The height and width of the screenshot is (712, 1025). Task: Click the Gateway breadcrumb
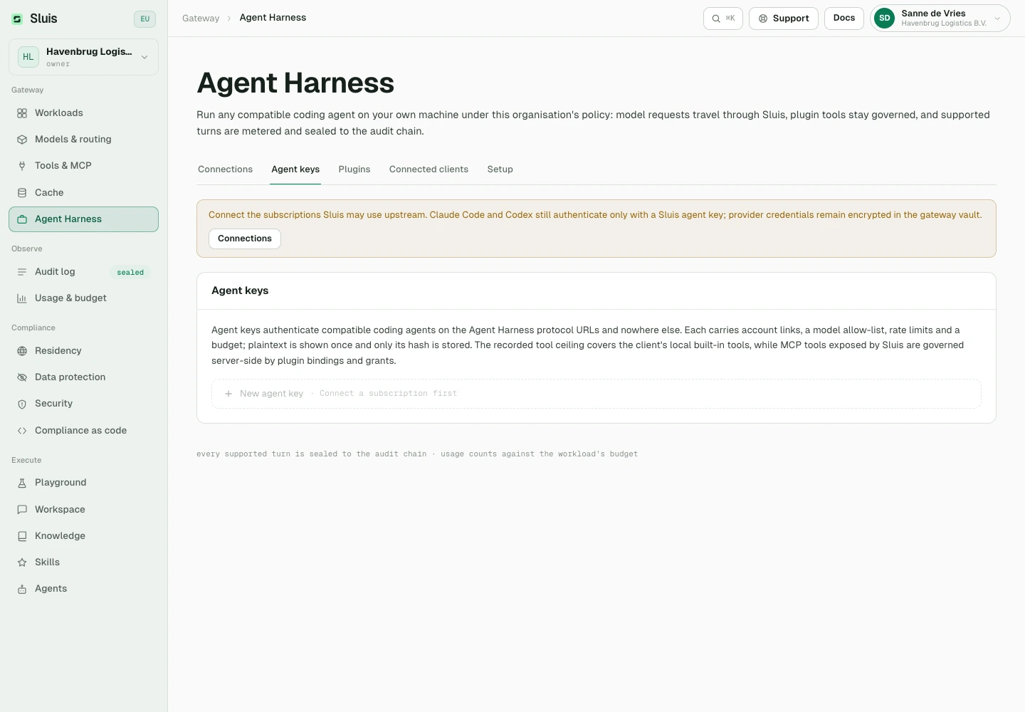(x=201, y=19)
